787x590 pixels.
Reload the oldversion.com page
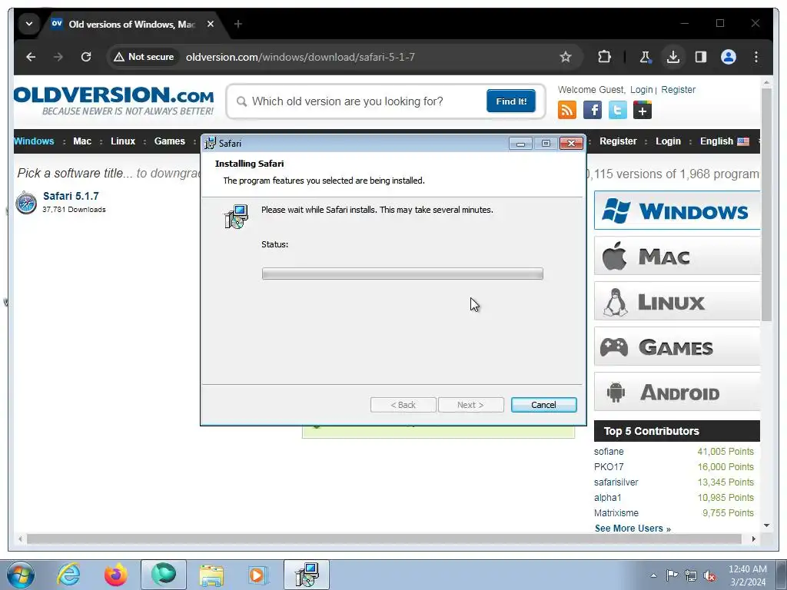(86, 57)
